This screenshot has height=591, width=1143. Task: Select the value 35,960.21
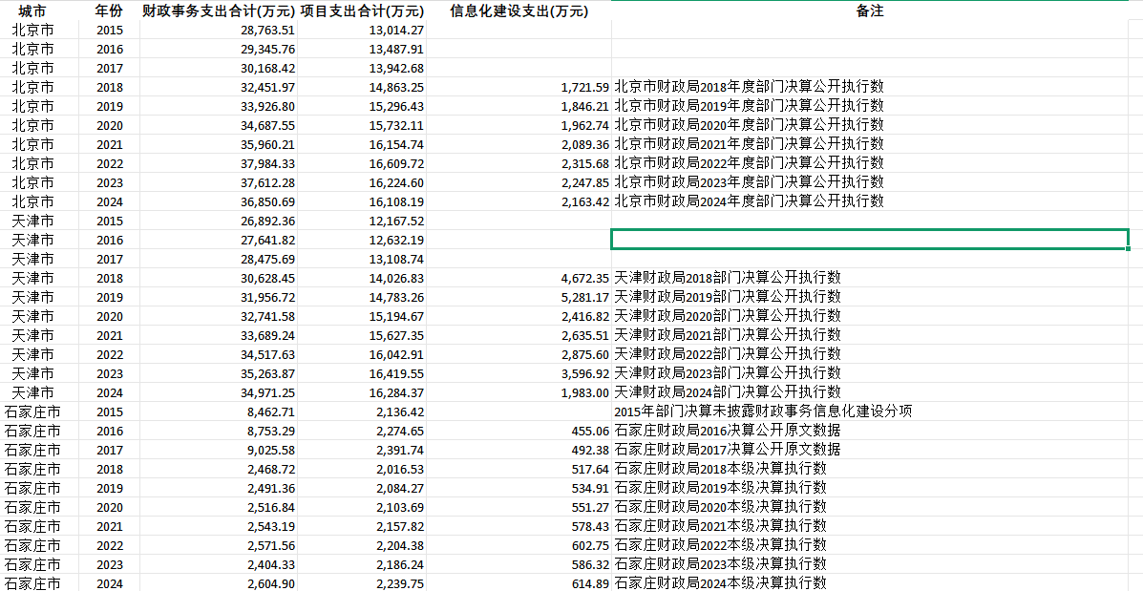click(x=266, y=144)
